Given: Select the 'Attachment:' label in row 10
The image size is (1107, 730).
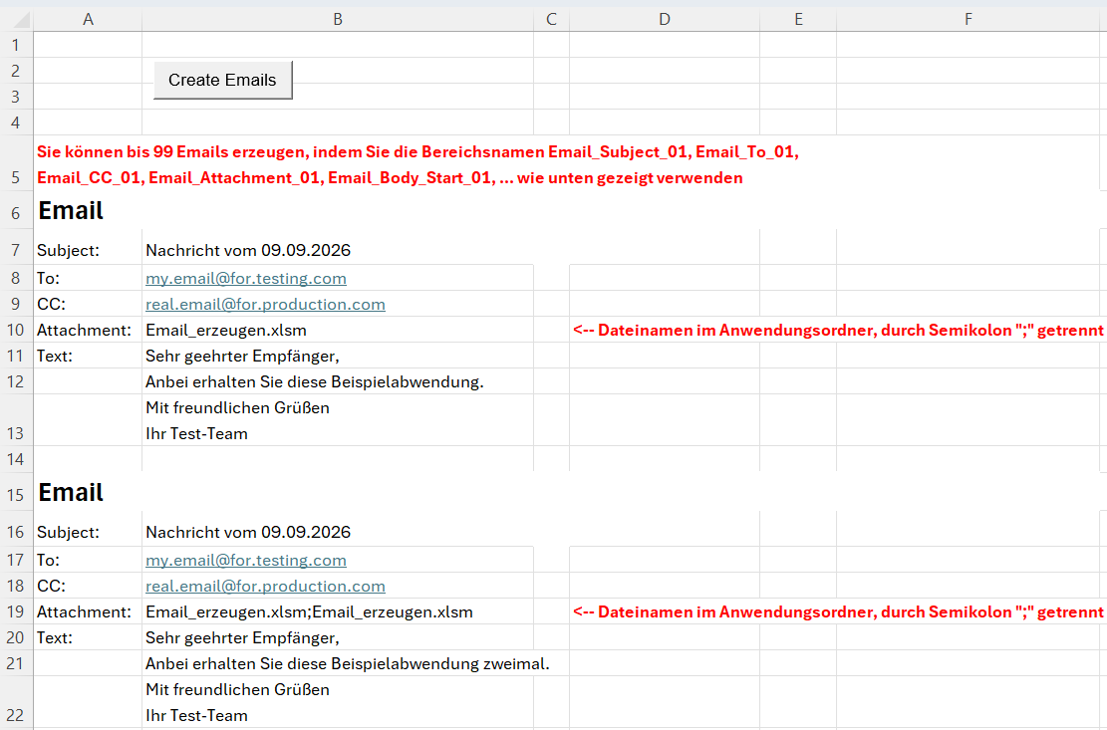Looking at the screenshot, I should (84, 330).
